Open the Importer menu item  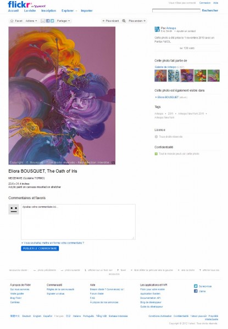87,10
